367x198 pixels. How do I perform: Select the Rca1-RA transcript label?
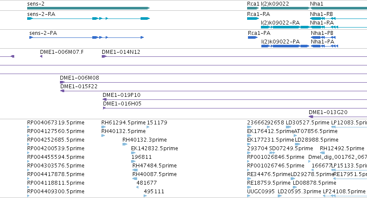tap(258, 14)
